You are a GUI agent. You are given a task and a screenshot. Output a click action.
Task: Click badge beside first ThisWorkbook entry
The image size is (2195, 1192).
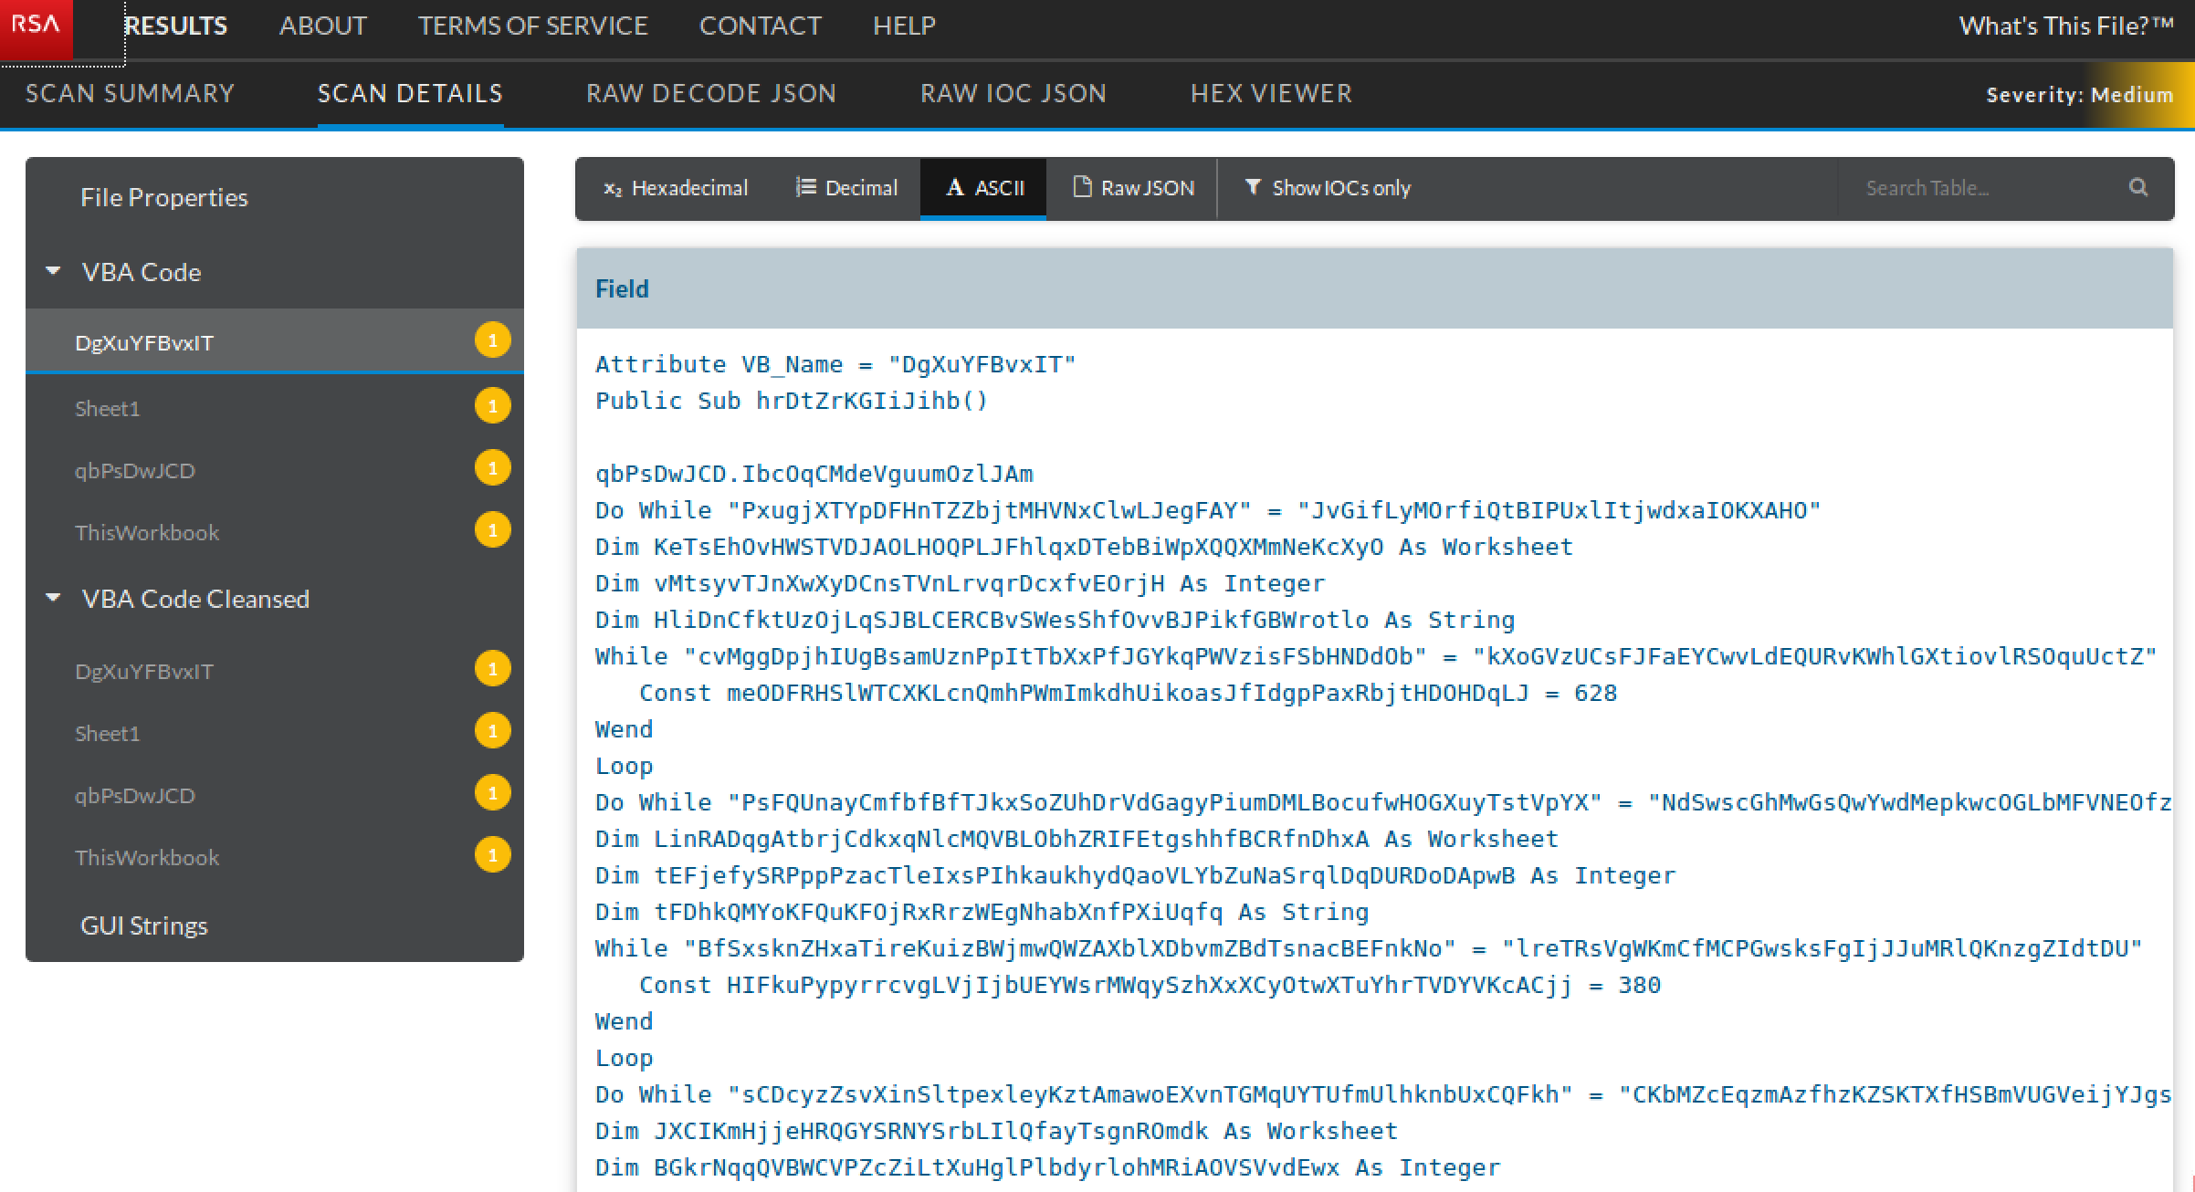tap(492, 530)
